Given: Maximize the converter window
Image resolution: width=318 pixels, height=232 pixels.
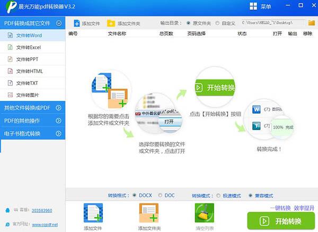Looking at the screenshot, I should coord(301,5).
